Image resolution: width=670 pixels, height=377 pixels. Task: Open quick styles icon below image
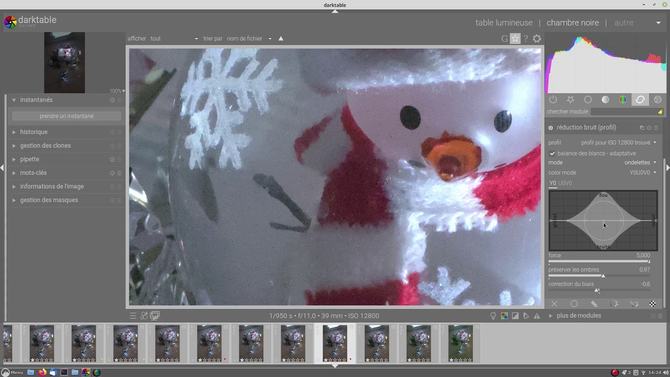pyautogui.click(x=144, y=316)
